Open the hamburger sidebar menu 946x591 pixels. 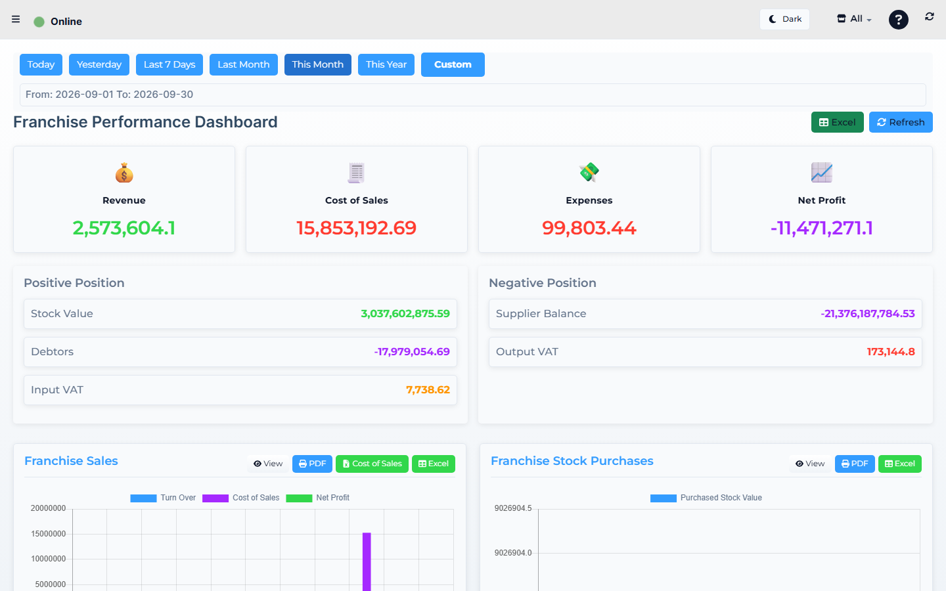click(x=16, y=19)
